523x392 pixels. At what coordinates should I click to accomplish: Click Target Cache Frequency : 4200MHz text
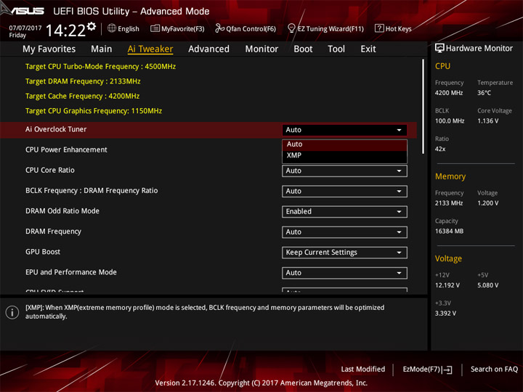[82, 96]
